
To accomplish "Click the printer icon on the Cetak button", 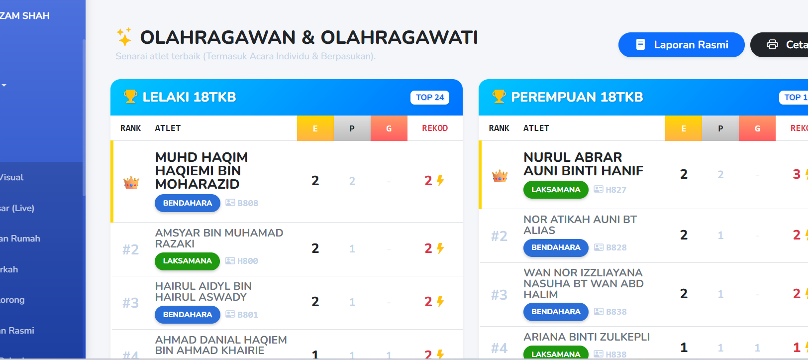I will pyautogui.click(x=772, y=45).
